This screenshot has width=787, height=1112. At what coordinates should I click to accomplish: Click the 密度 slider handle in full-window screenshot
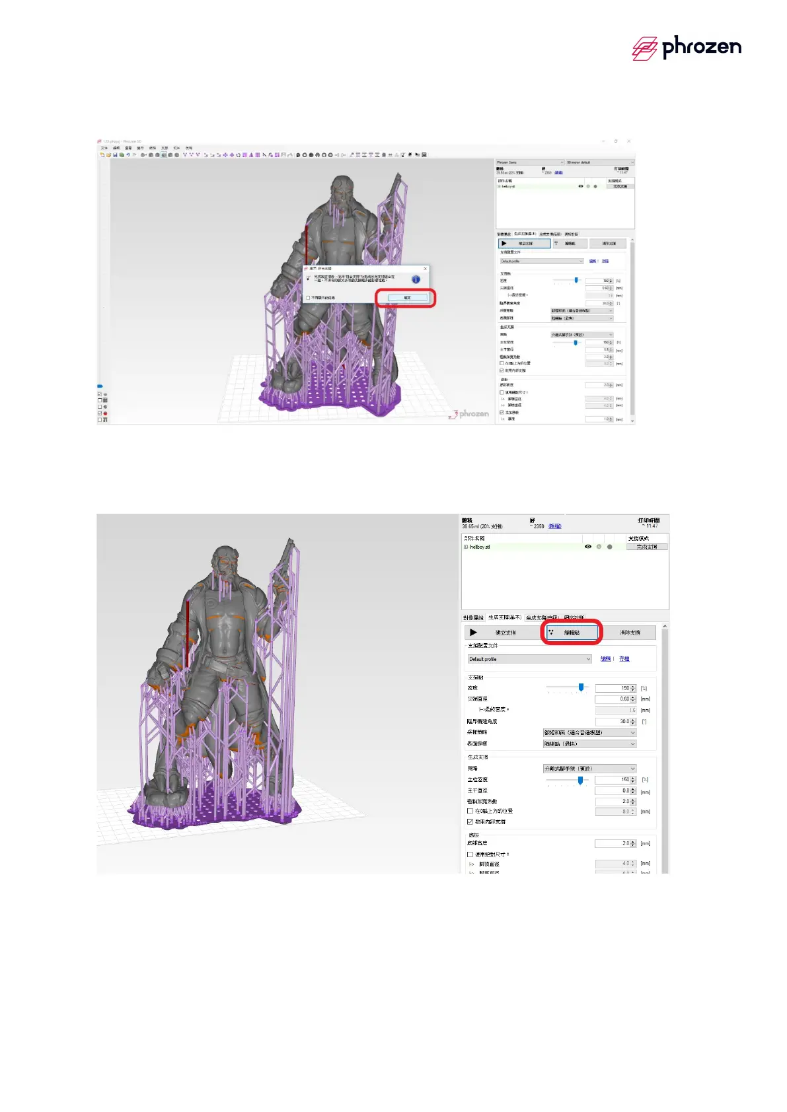pyautogui.click(x=576, y=280)
